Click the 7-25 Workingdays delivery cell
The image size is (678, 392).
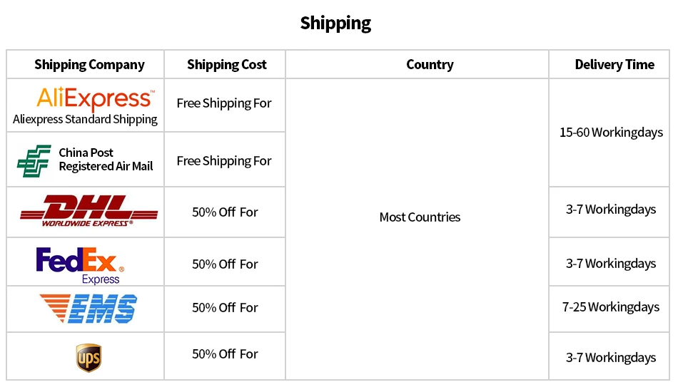(611, 307)
